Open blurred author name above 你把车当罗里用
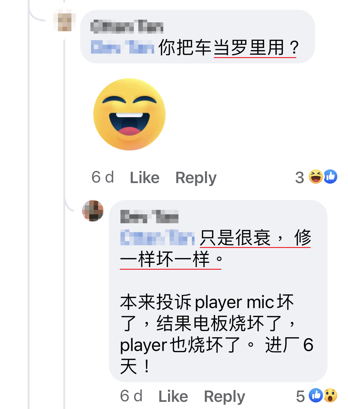 pyautogui.click(x=127, y=26)
